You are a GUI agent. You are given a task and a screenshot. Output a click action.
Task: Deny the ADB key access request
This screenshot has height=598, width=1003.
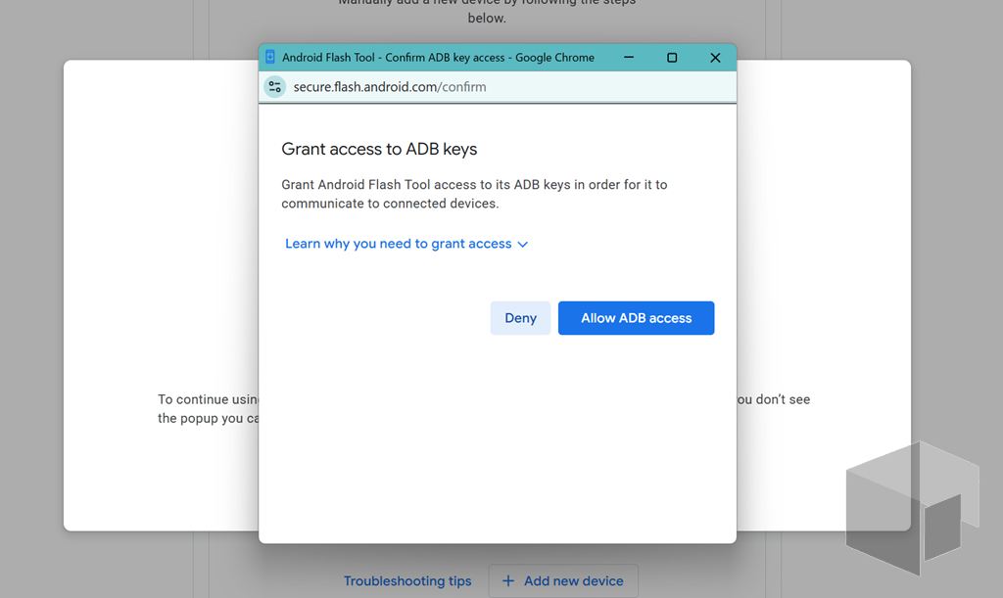pos(520,318)
